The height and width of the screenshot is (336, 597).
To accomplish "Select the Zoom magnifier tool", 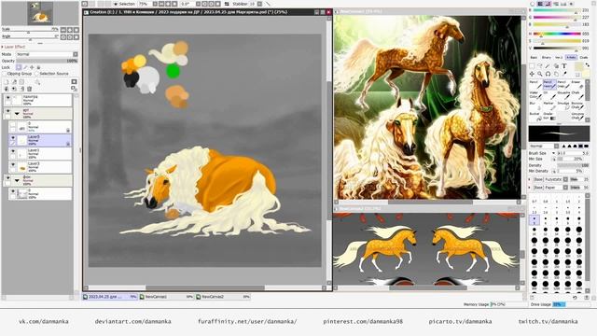I will coord(540,74).
